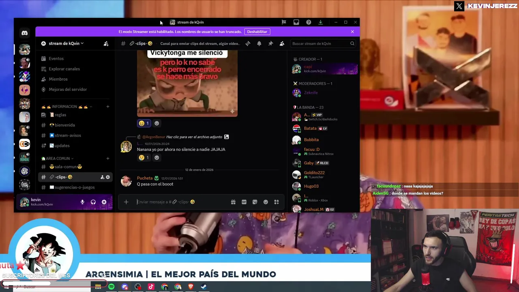The image size is (519, 292).
Task: Switch to sugerencias-o-juegos channel
Action: click(75, 187)
